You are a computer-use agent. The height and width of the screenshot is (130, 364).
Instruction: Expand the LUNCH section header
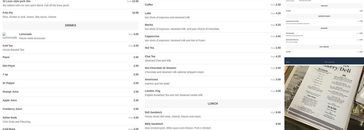point(213,103)
